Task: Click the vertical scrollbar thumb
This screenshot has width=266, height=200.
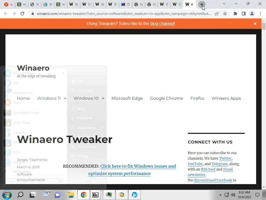Action: [x=264, y=27]
